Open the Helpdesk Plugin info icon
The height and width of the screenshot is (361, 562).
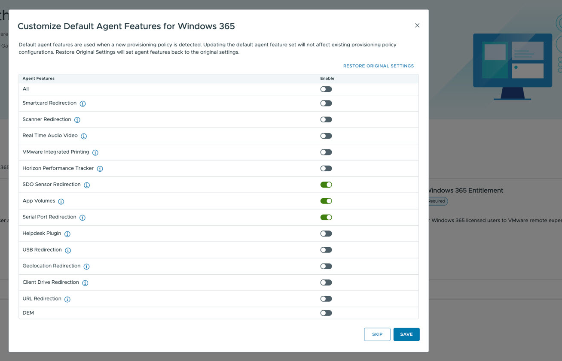[67, 234]
